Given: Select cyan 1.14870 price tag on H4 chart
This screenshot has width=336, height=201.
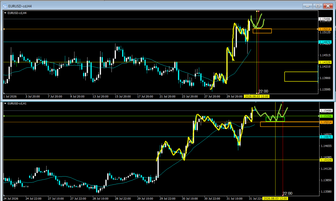Looking at the screenshot, I should pos(325,42).
